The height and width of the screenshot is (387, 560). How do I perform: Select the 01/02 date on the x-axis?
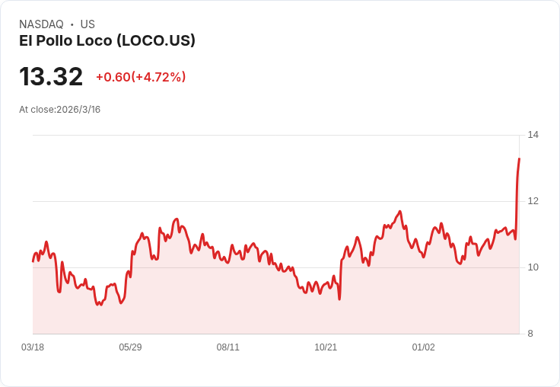pos(424,347)
